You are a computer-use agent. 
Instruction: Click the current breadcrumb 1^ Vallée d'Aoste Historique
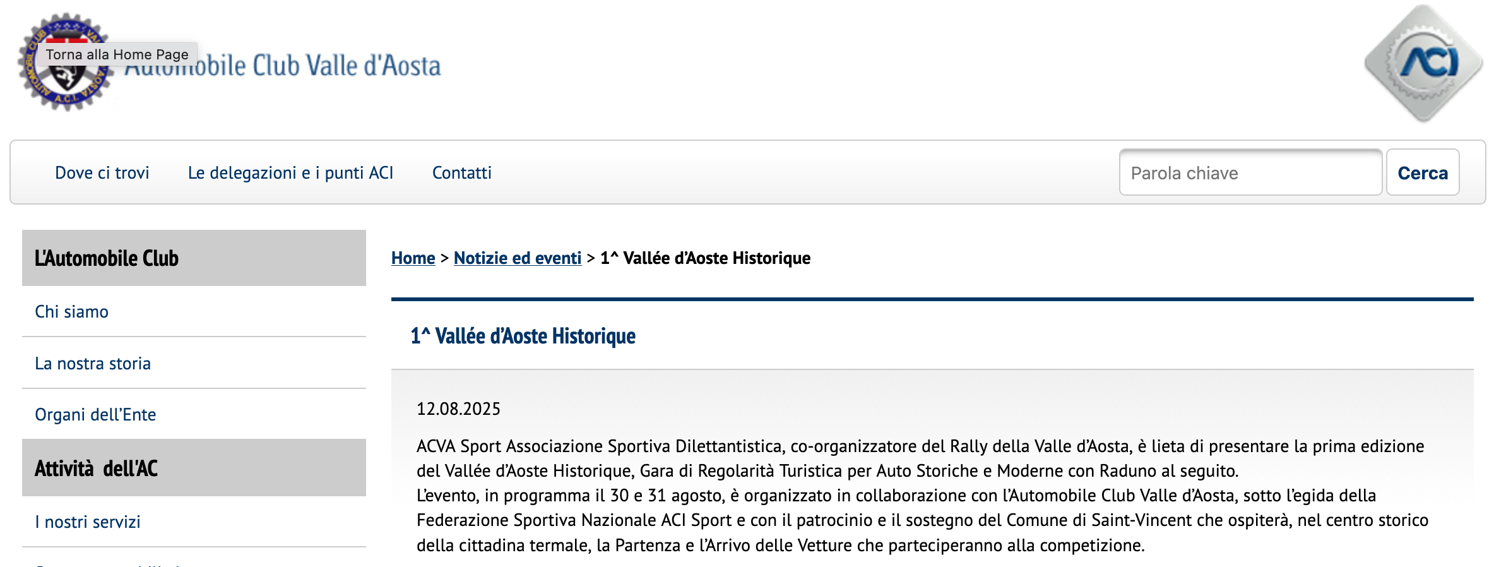[705, 258]
